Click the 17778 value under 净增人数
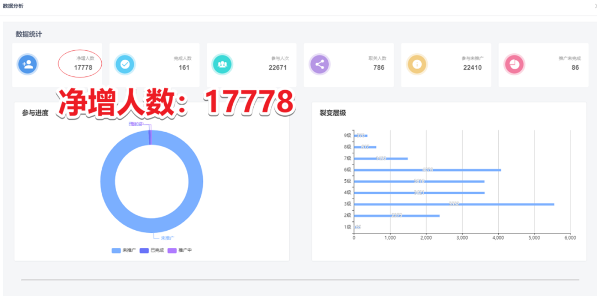The image size is (597, 296). pyautogui.click(x=83, y=67)
